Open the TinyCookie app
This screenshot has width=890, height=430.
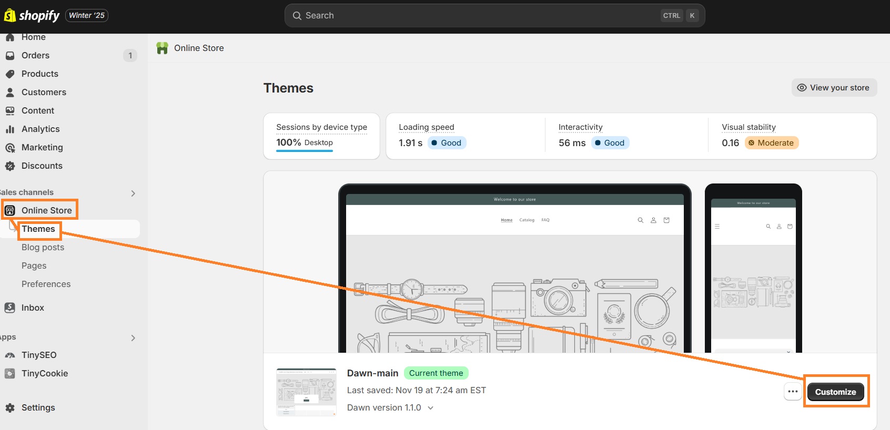click(45, 373)
